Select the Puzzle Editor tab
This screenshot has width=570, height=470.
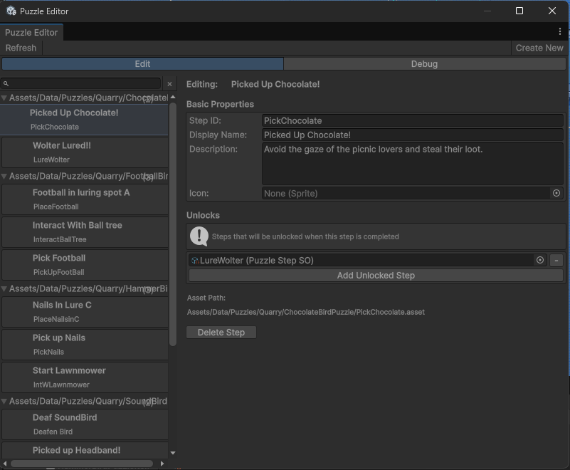[x=31, y=31]
